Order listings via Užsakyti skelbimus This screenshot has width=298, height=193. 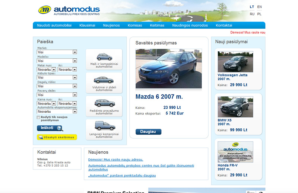57,137
